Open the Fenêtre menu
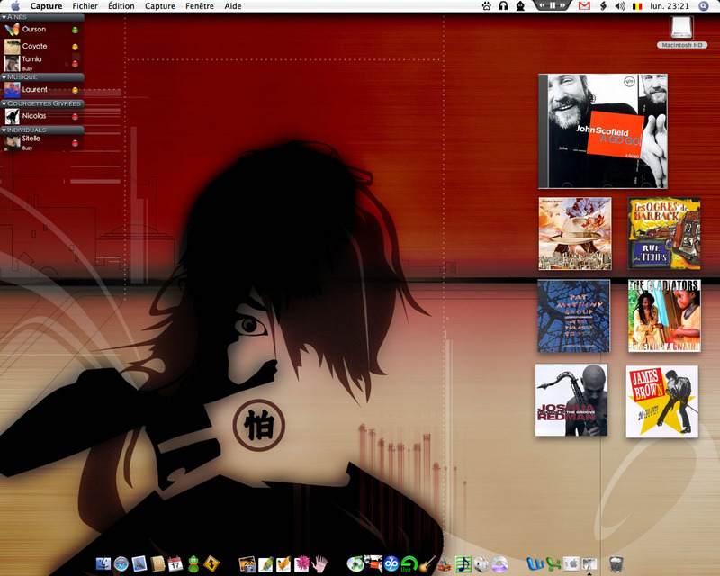The height and width of the screenshot is (576, 720). [x=200, y=6]
